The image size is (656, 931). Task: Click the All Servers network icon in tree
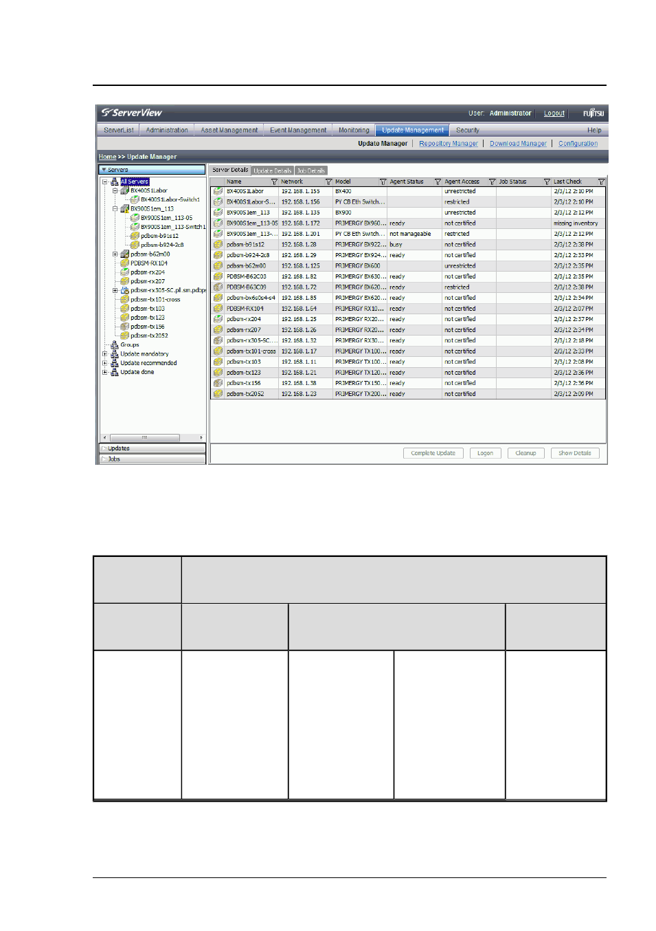[115, 182]
